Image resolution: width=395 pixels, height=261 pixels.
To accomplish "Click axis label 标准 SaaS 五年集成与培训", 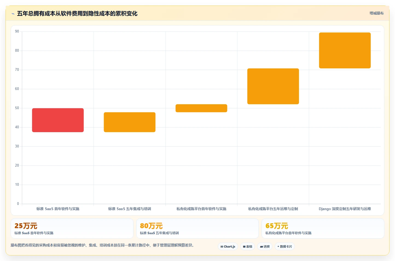I will [x=130, y=209].
